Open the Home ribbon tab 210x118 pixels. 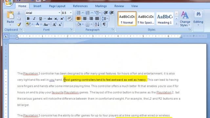22,6
